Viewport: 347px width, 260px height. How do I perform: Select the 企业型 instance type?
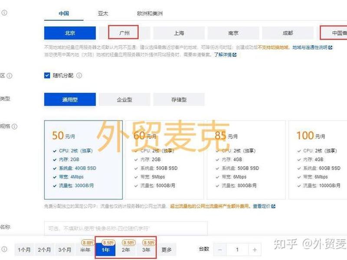[x=124, y=100]
